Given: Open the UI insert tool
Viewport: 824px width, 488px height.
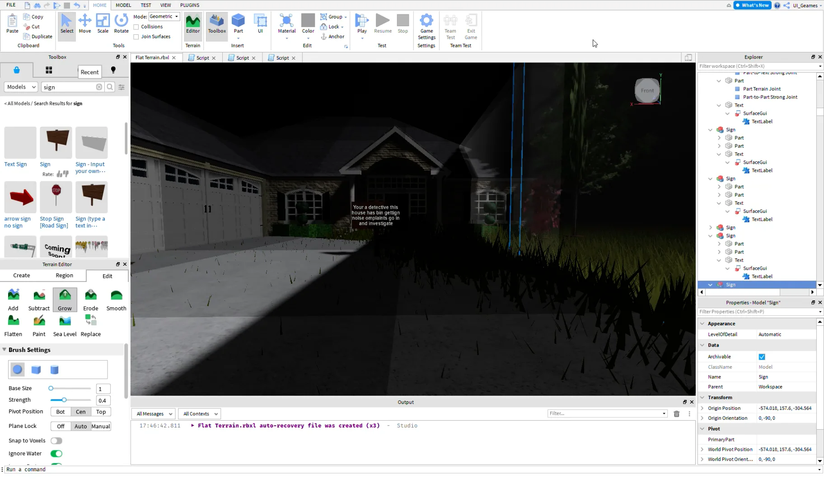Looking at the screenshot, I should [x=260, y=23].
